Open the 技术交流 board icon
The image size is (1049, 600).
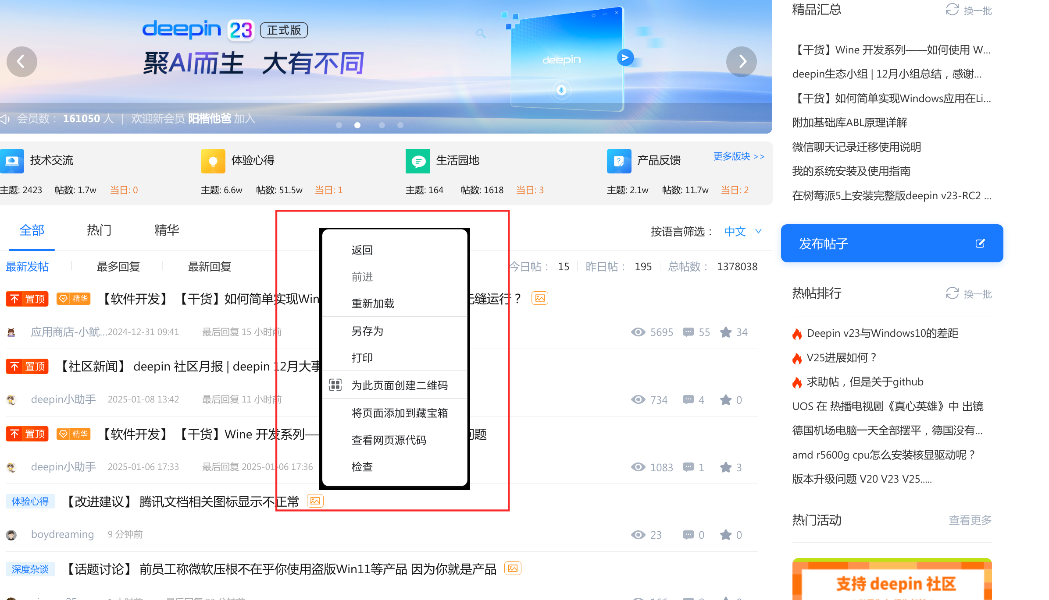click(12, 161)
